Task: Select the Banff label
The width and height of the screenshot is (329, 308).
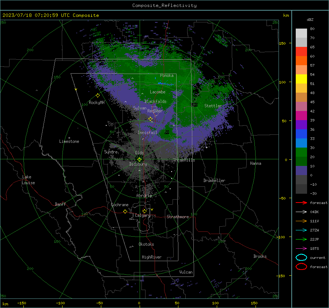Action: tap(60, 204)
